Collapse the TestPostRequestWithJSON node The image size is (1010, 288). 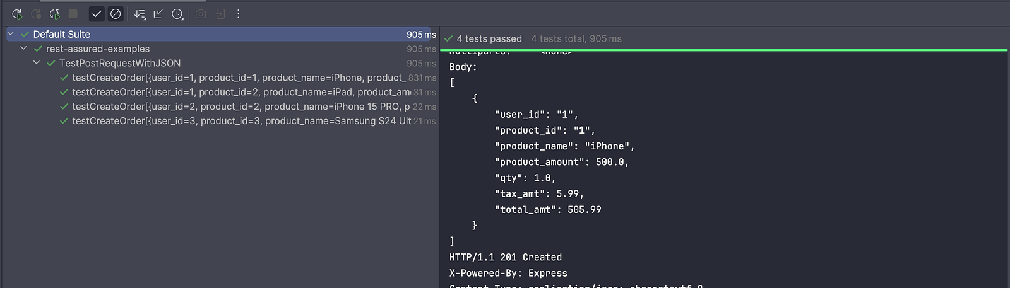pos(37,63)
